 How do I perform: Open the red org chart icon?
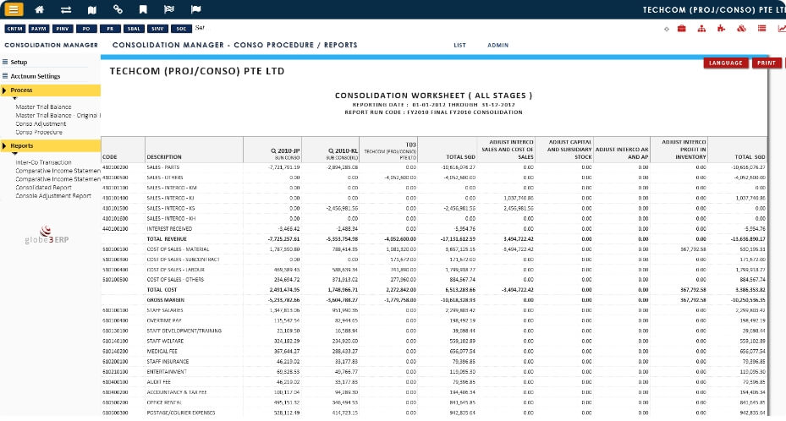[701, 29]
